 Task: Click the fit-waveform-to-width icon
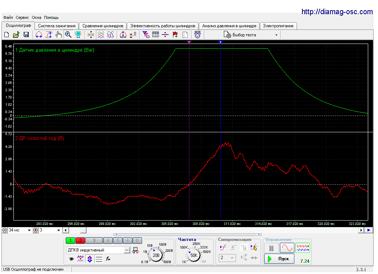(78, 35)
